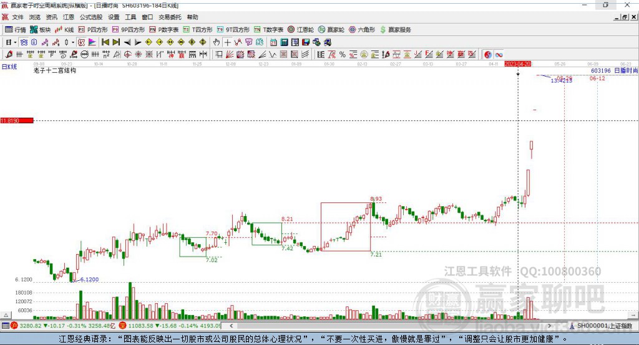This screenshot has width=639, height=345.
Task: Click the red 11.8190 price label
Action: click(x=17, y=120)
